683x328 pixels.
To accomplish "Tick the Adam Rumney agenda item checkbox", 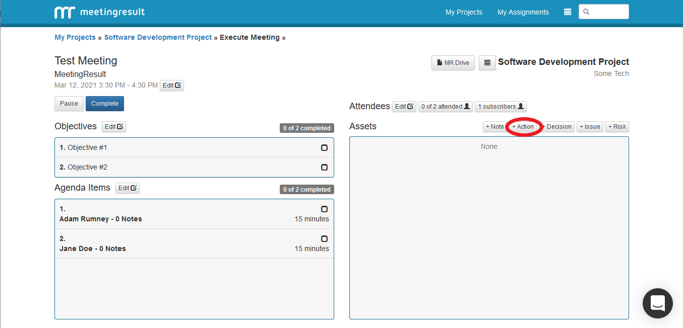I will [324, 209].
